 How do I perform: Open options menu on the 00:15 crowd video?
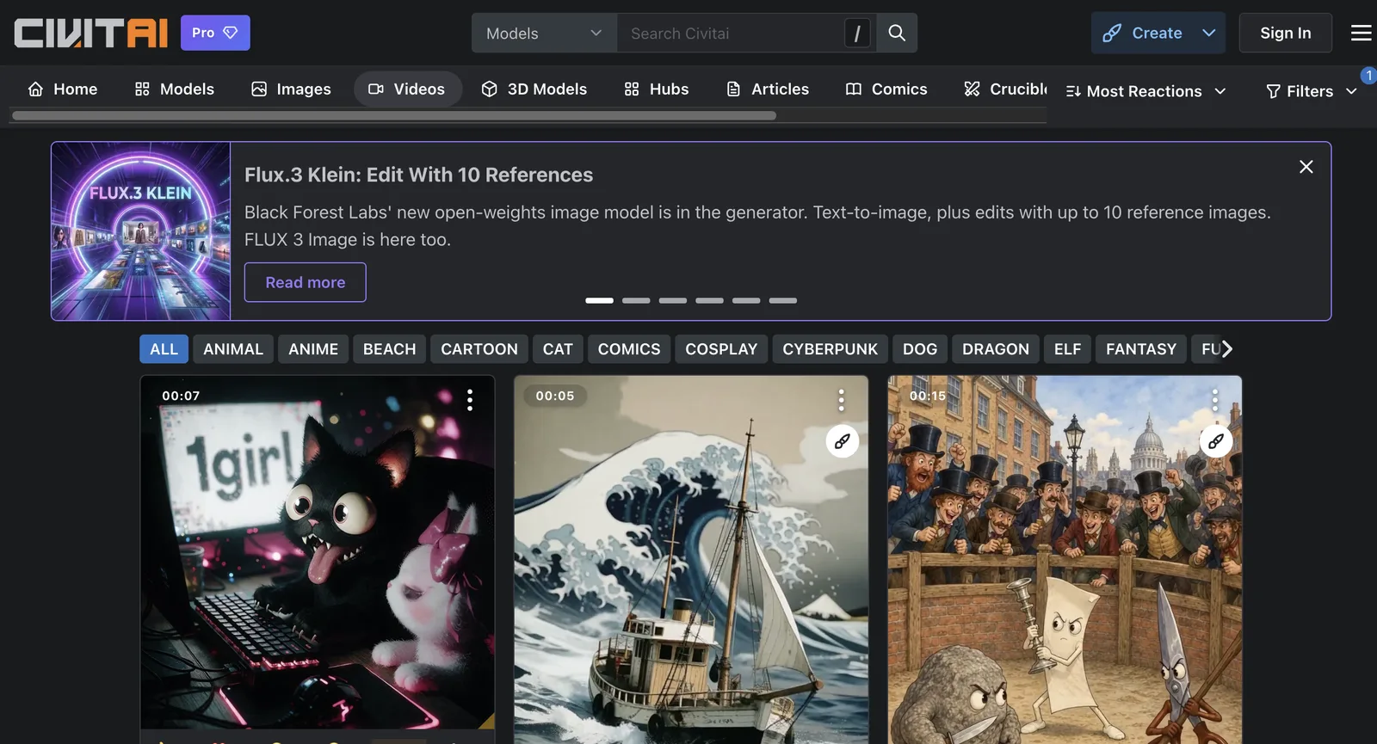[x=1214, y=400]
